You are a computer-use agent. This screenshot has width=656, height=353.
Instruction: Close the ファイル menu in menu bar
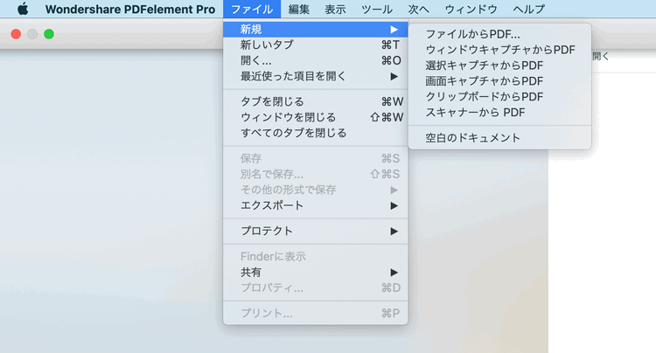[252, 10]
